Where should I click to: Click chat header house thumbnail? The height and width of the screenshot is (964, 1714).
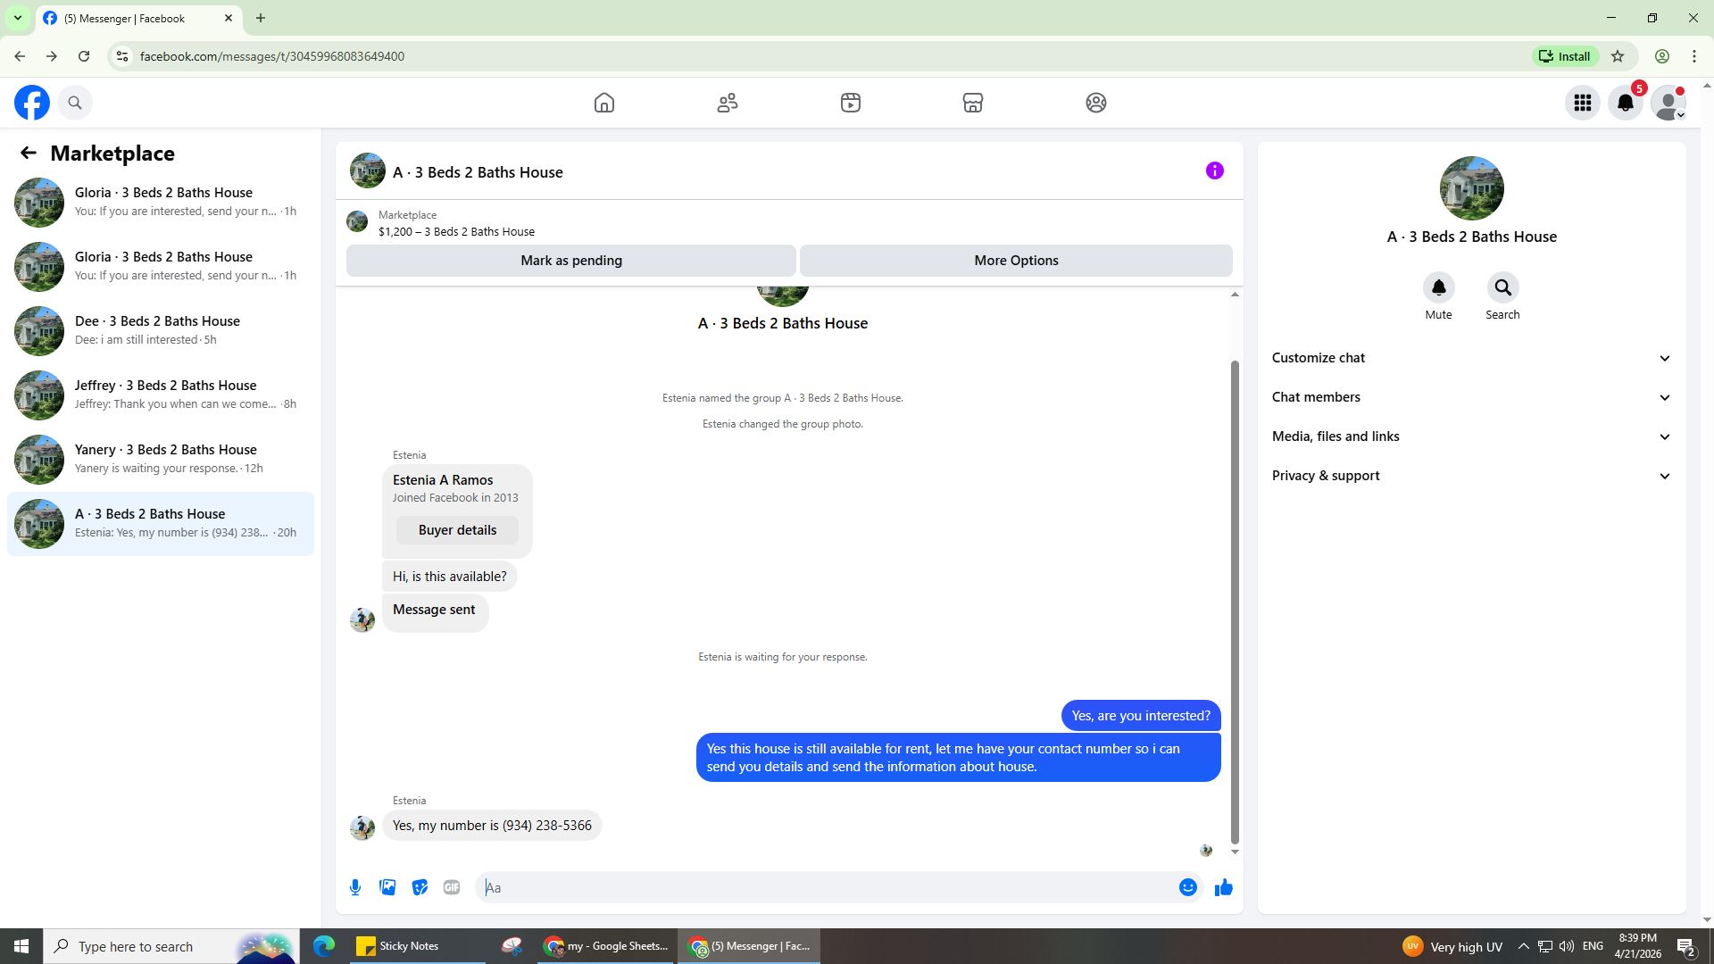coord(368,170)
